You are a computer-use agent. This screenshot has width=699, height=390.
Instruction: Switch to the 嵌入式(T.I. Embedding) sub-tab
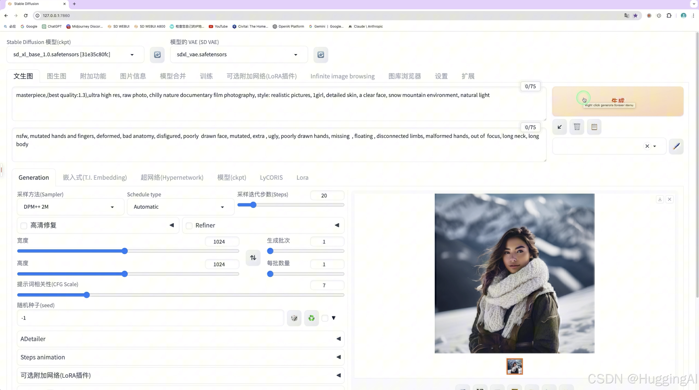(x=95, y=178)
